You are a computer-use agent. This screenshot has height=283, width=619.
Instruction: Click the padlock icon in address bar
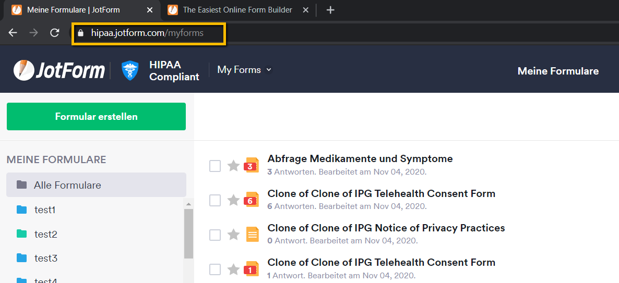coord(80,33)
